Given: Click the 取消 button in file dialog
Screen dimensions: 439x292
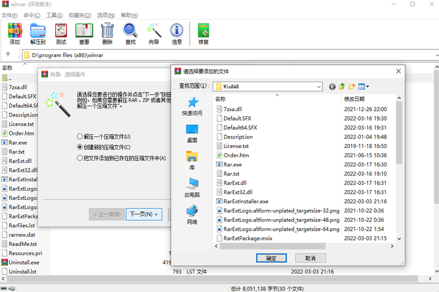Looking at the screenshot, I should pos(311,258).
